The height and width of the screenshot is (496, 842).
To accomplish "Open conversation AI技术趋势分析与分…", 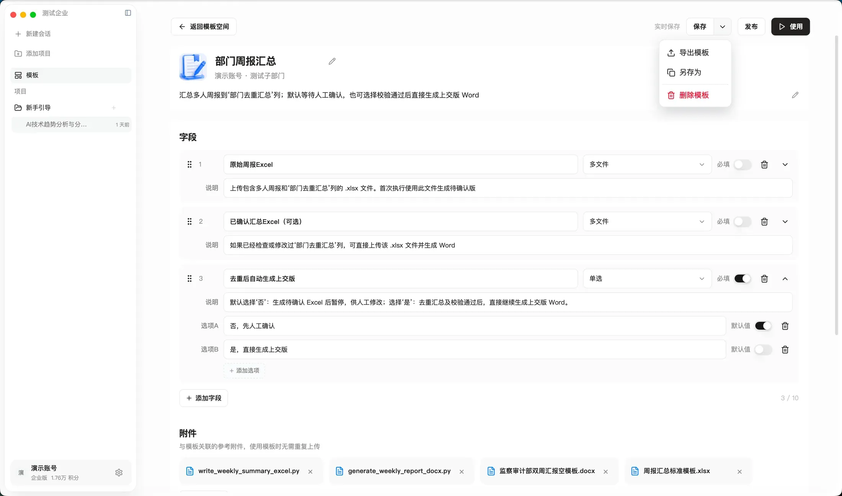I will (x=71, y=124).
